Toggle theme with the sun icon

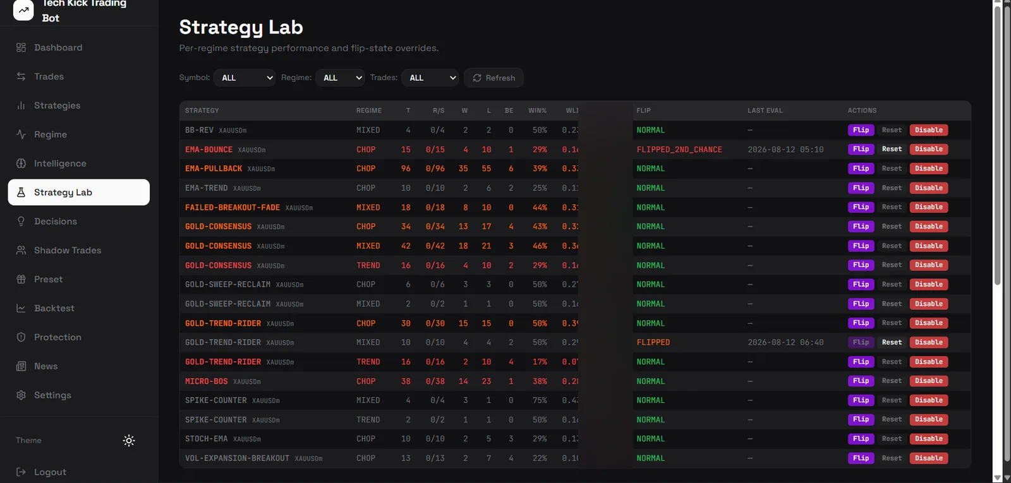129,441
